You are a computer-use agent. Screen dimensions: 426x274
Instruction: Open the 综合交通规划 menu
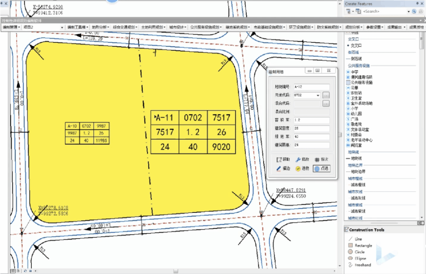click(125, 27)
